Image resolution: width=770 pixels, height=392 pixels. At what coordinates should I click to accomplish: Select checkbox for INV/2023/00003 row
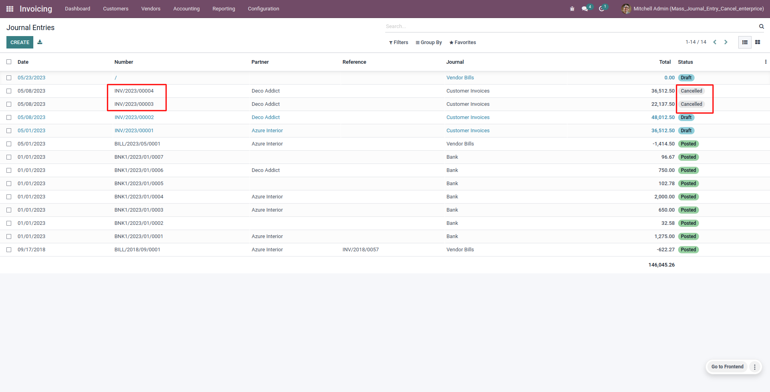click(9, 104)
